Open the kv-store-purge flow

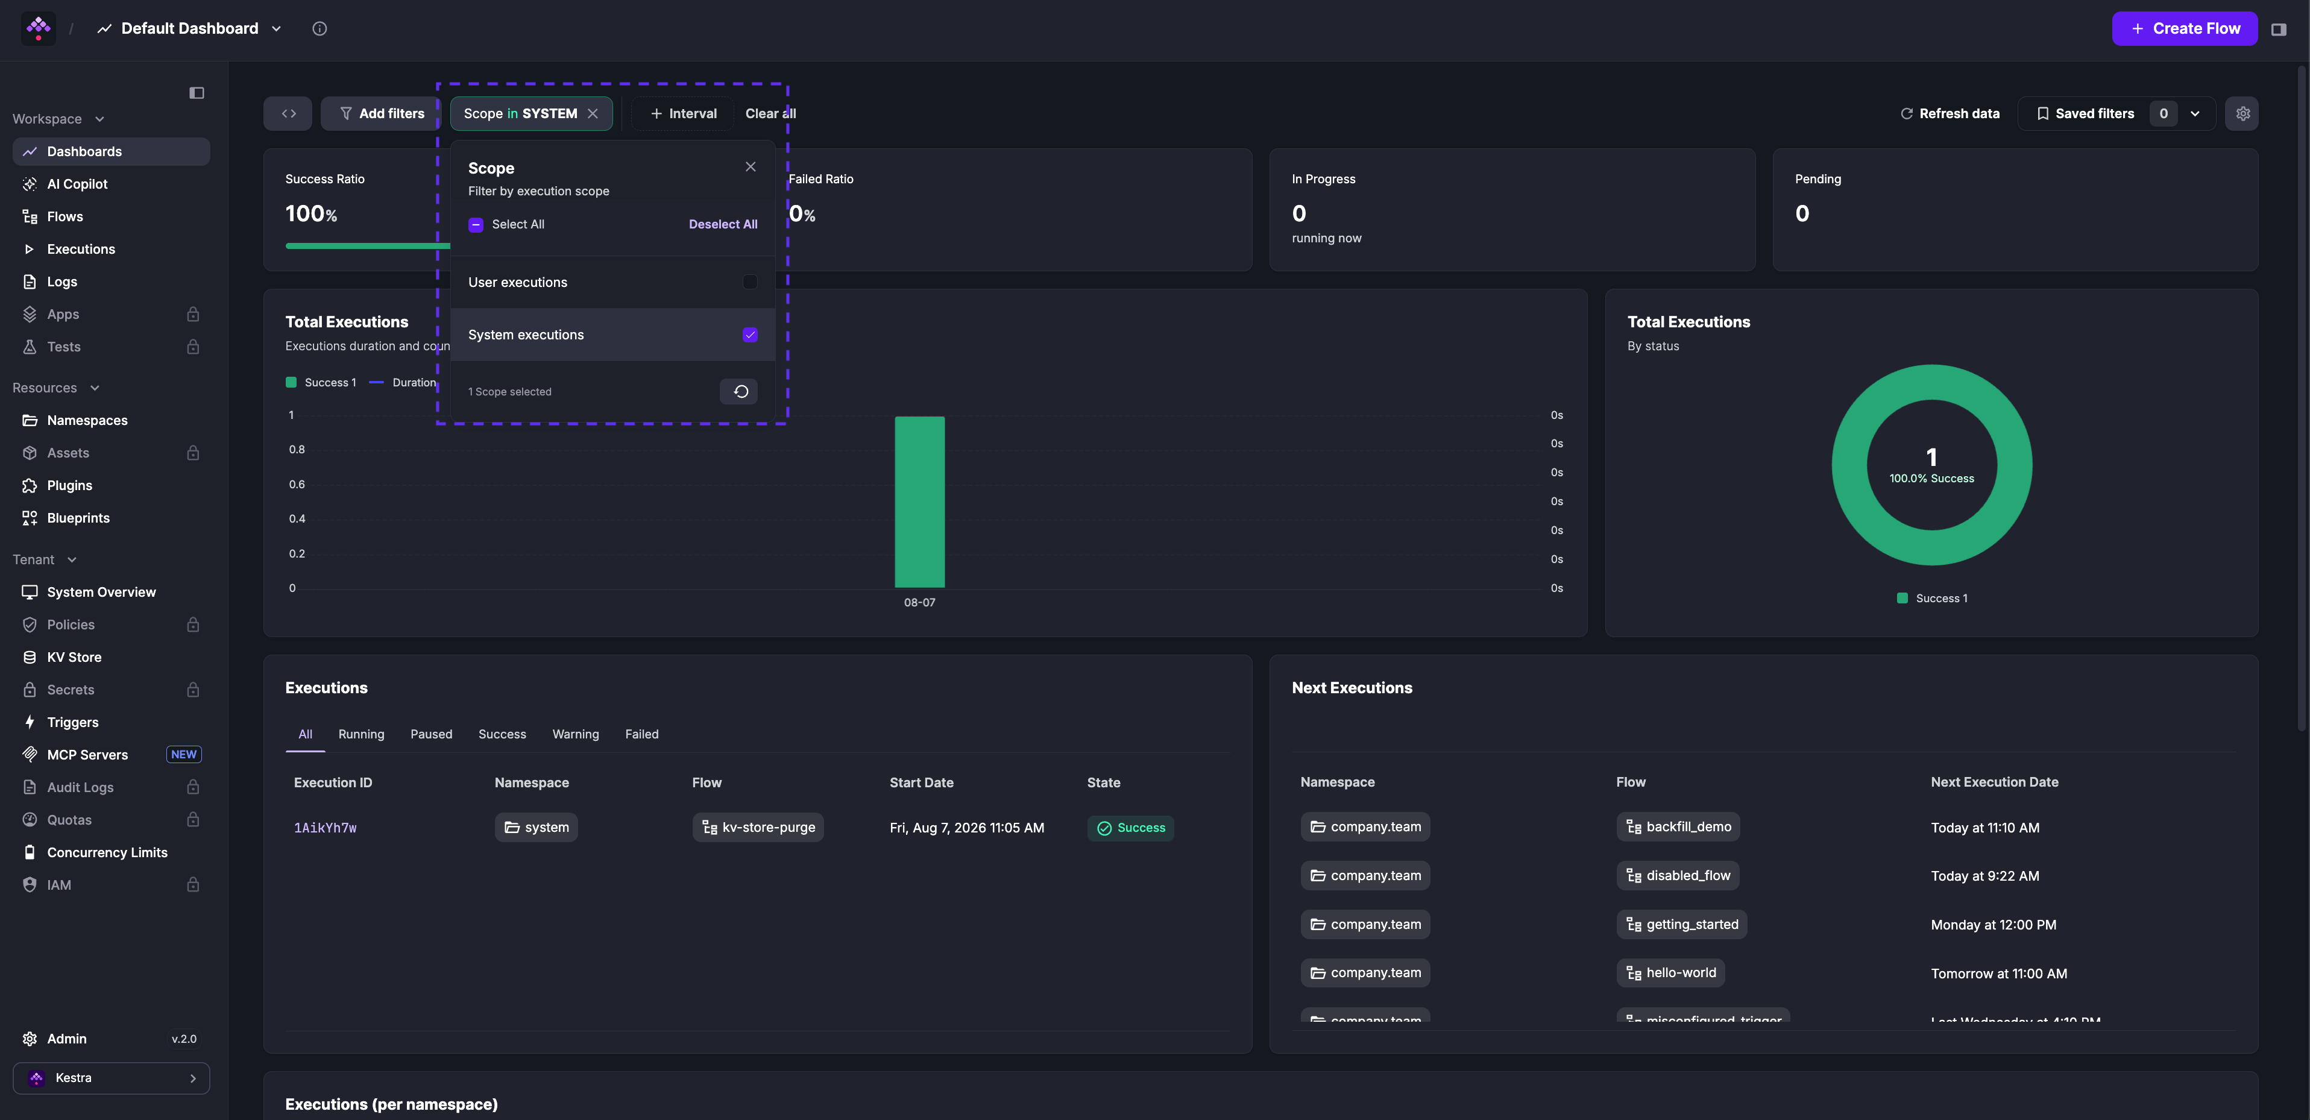(758, 828)
